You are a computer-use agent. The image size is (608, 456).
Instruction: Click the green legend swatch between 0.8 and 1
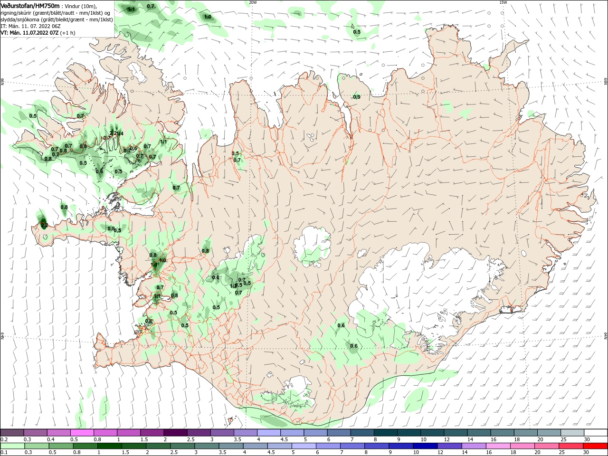point(85,446)
